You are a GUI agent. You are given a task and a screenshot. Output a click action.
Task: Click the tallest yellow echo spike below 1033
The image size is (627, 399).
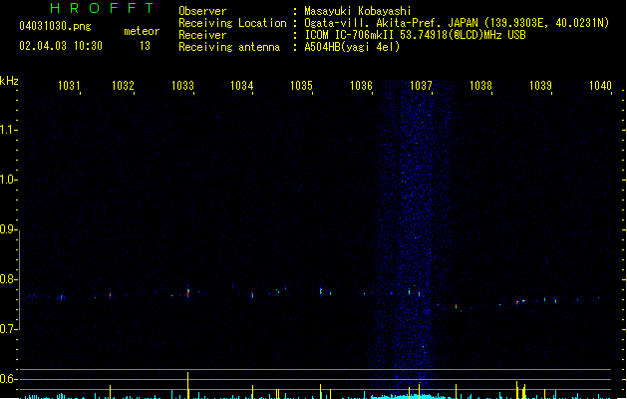tap(188, 385)
